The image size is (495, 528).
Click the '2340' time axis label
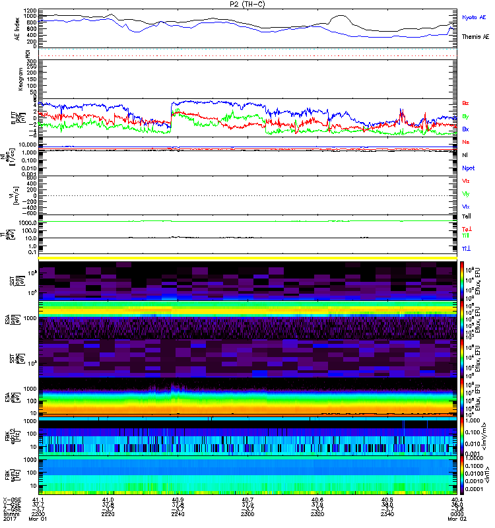[x=387, y=514]
